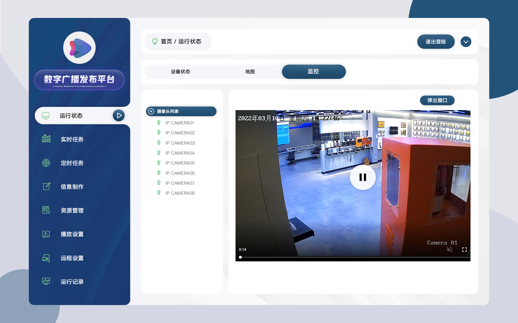Click the 资源管理 icon
Image resolution: width=518 pixels, height=323 pixels.
tap(46, 210)
